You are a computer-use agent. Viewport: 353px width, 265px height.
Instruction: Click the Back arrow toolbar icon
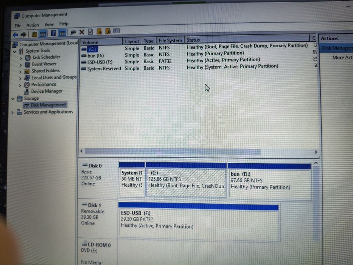(x=15, y=35)
